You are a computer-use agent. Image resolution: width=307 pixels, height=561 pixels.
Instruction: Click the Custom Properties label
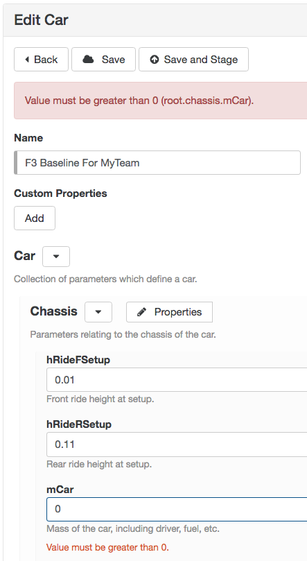click(60, 193)
